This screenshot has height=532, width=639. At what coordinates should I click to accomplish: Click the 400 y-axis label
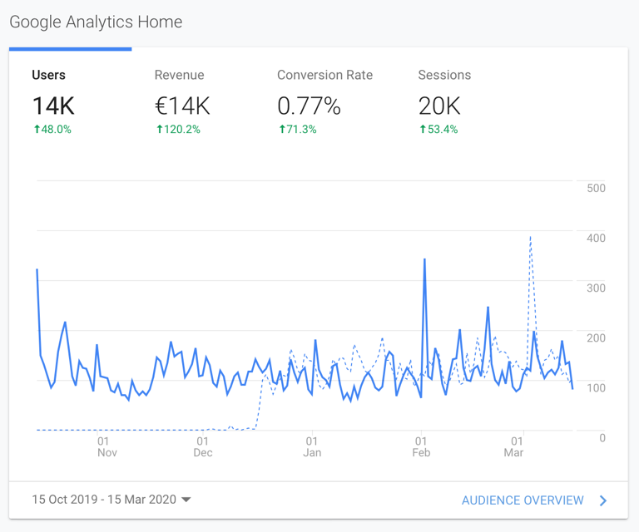[596, 238]
